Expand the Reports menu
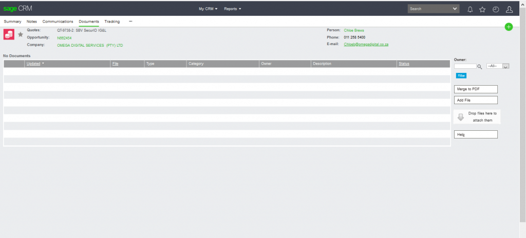Image resolution: width=526 pixels, height=238 pixels. tap(233, 9)
